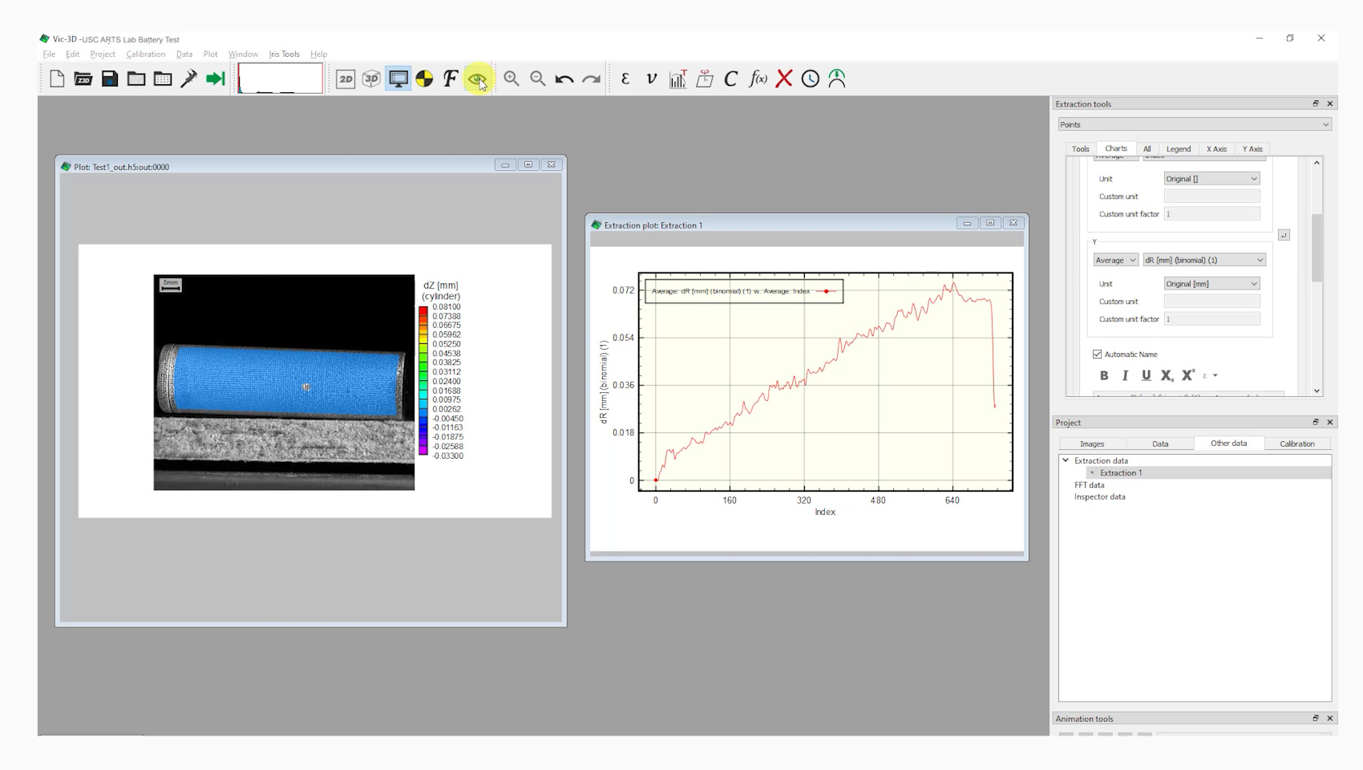Open the f(x) function tool

point(758,79)
